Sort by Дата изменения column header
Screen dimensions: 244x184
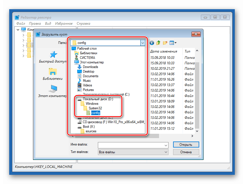coord(164,51)
